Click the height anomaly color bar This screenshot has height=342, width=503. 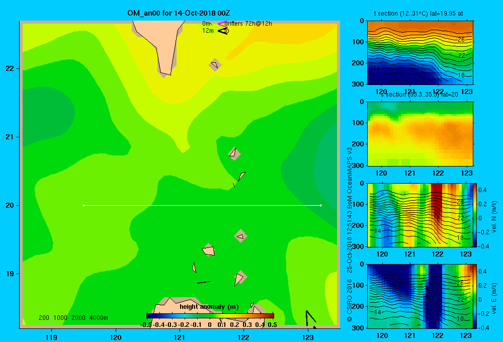coord(210,316)
